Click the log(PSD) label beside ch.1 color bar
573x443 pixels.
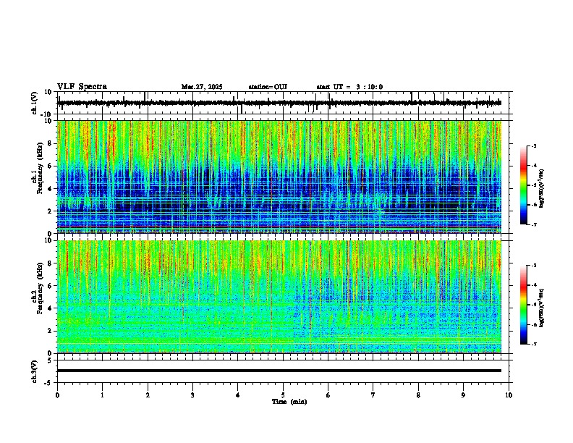(x=541, y=189)
